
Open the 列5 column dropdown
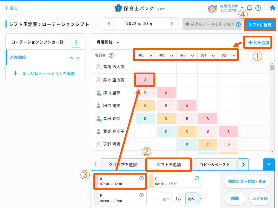tap(234, 55)
